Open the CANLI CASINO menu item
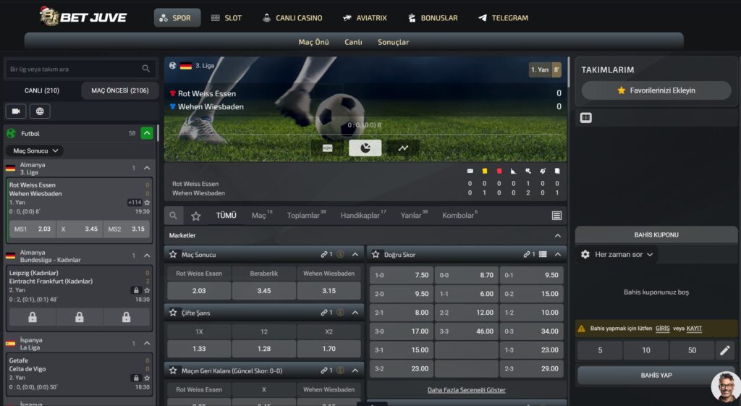Image resolution: width=741 pixels, height=406 pixels. click(x=292, y=18)
